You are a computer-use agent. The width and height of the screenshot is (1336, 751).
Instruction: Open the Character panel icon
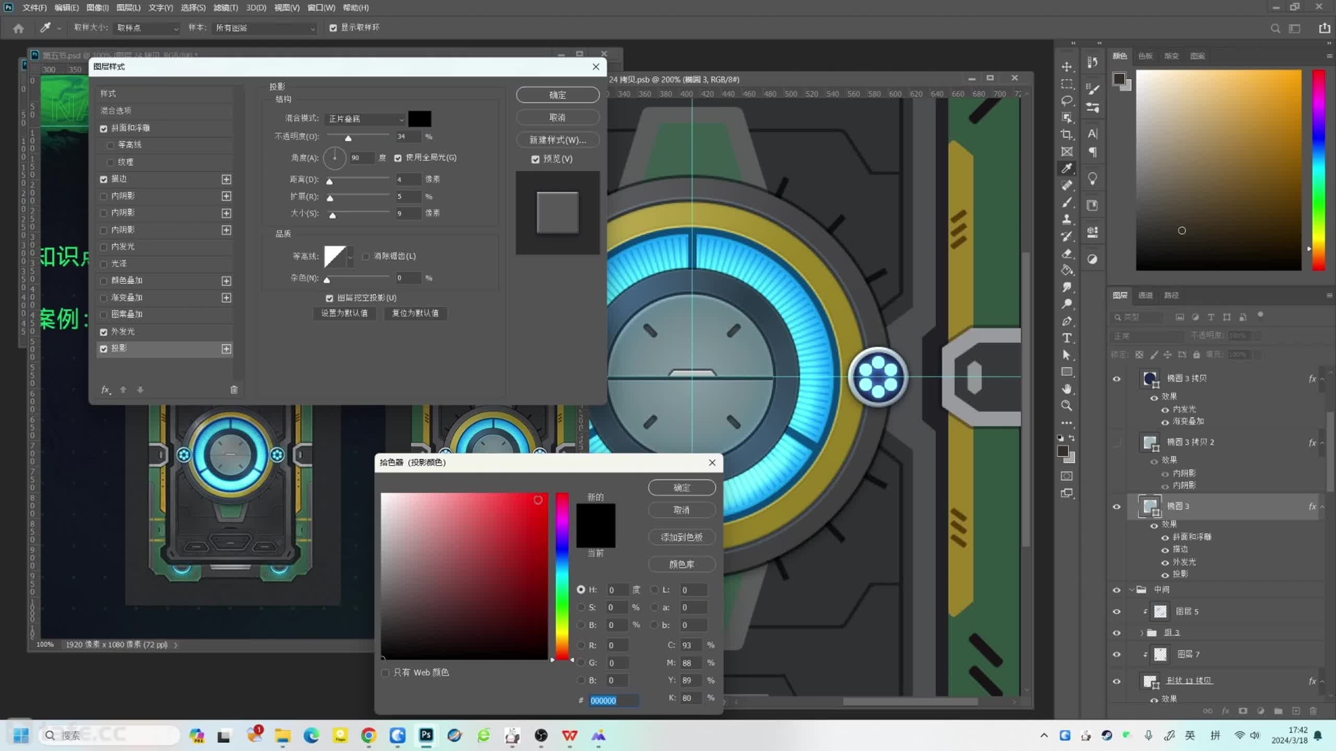coord(1092,134)
